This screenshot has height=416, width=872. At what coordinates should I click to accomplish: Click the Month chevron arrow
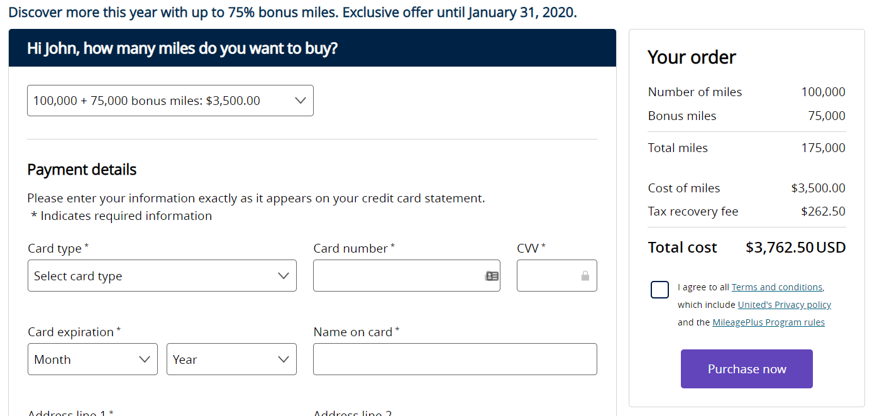coord(145,359)
